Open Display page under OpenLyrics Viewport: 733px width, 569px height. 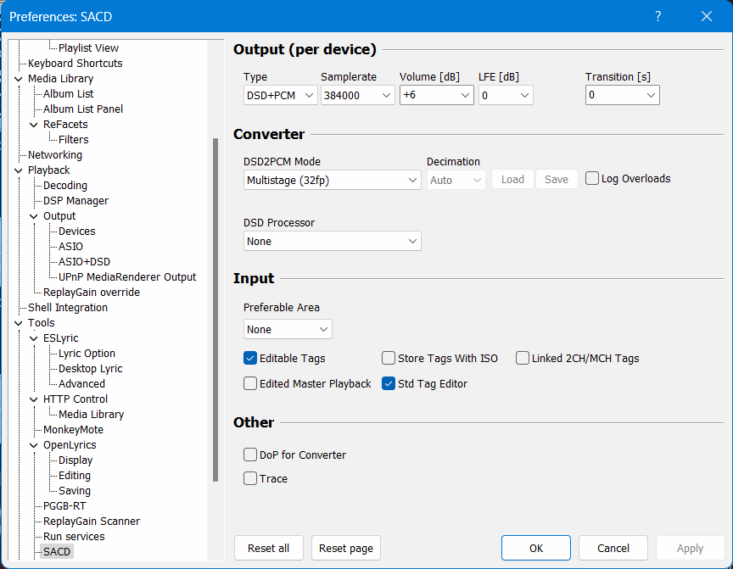(x=76, y=460)
